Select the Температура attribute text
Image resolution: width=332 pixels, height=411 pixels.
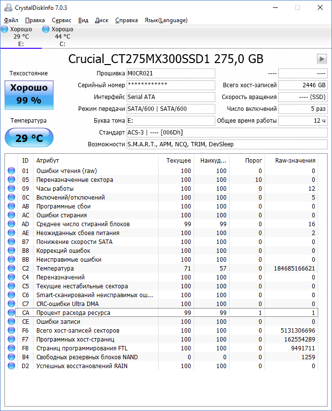(x=55, y=269)
